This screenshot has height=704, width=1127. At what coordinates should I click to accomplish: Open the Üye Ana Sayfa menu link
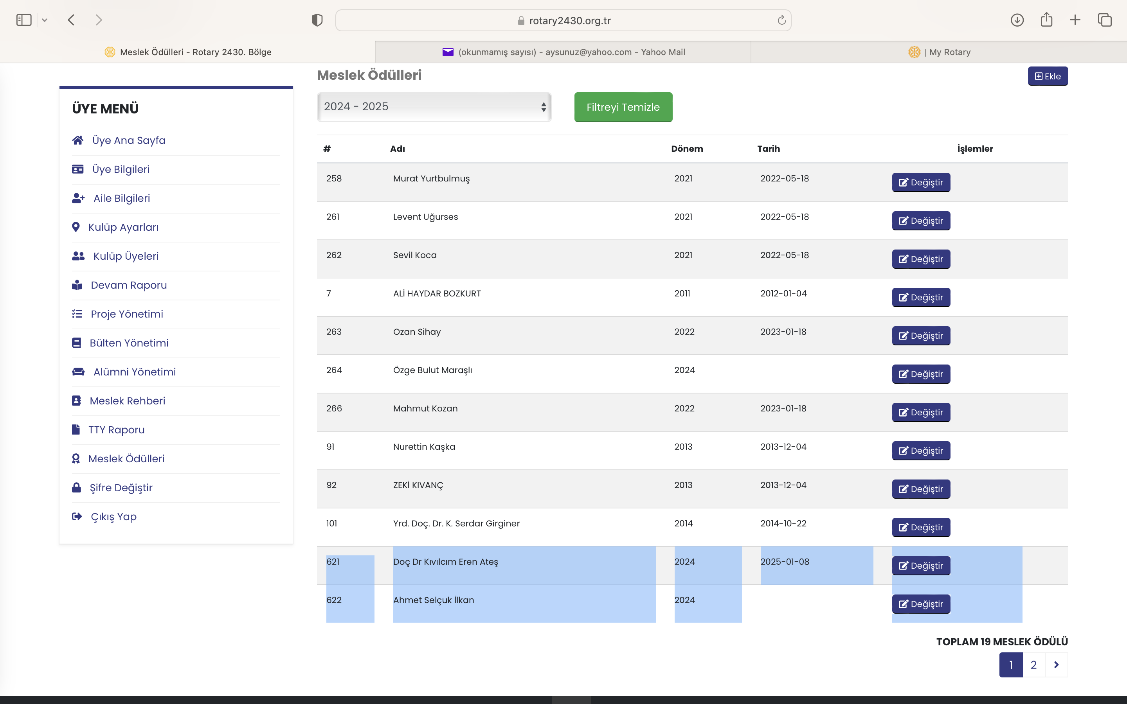tap(128, 140)
